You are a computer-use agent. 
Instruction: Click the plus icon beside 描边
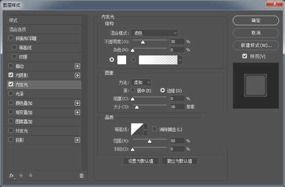77,66
